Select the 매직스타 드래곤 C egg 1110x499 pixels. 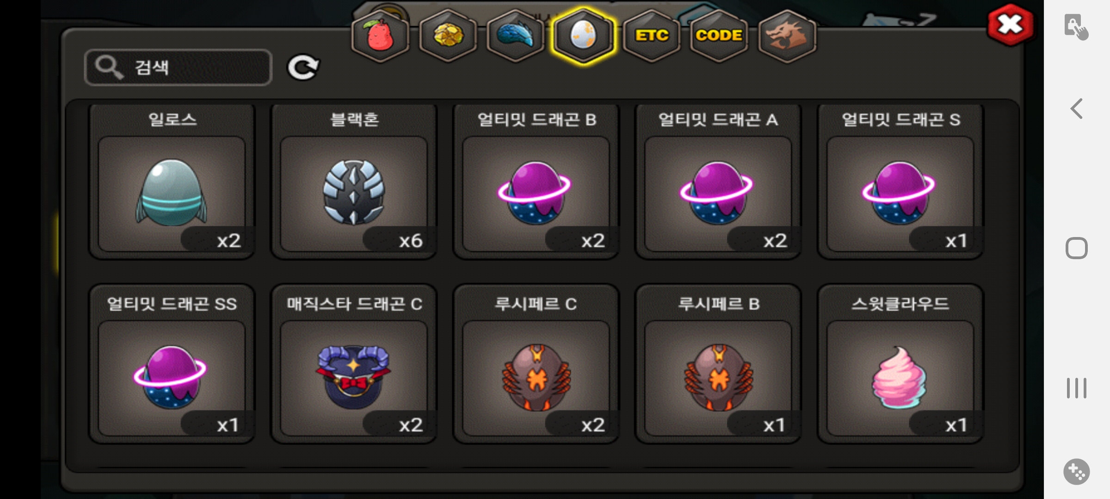[354, 364]
